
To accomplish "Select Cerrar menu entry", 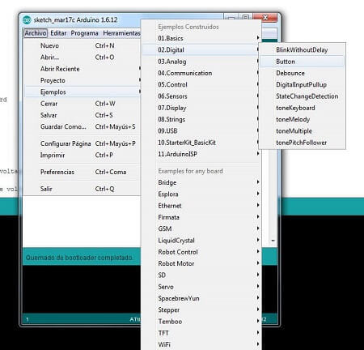I will pos(83,104).
